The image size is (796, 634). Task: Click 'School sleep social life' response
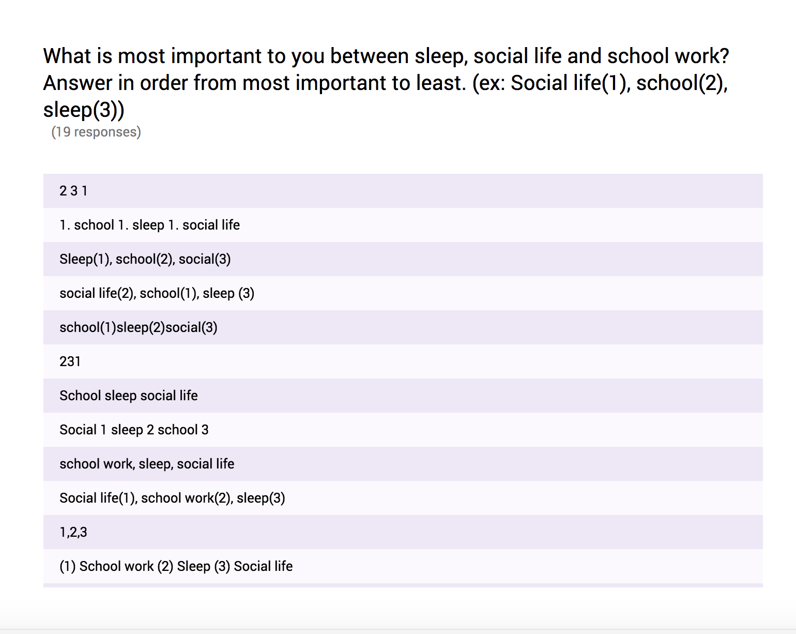point(403,396)
